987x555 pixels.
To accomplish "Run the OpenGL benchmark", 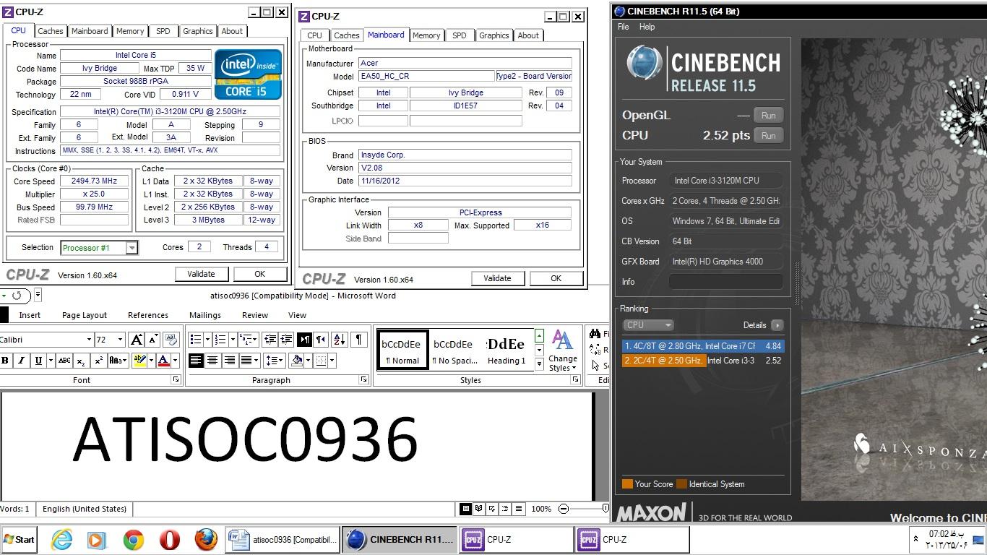I will coord(768,115).
